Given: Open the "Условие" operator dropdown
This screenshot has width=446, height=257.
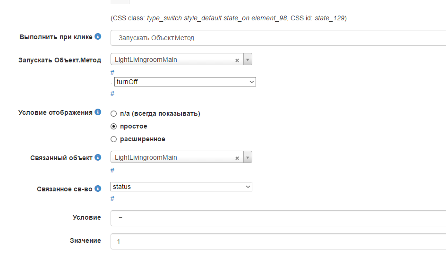Looking at the screenshot, I should pos(278,218).
